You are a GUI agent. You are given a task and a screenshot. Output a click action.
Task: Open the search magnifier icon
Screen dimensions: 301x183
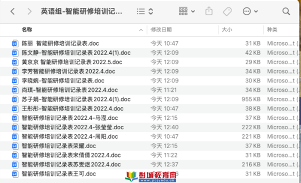click(x=286, y=11)
